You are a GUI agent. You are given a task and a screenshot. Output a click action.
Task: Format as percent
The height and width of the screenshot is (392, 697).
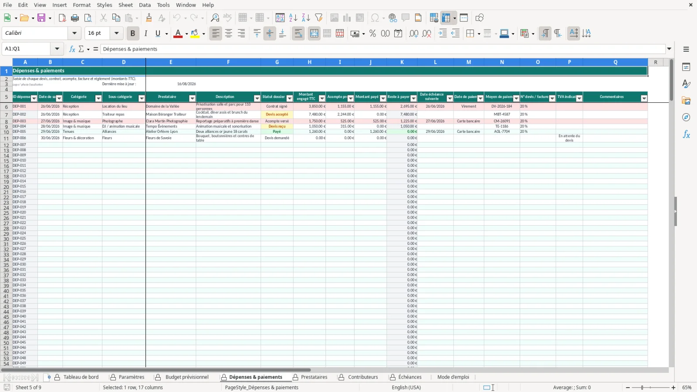[x=372, y=34]
